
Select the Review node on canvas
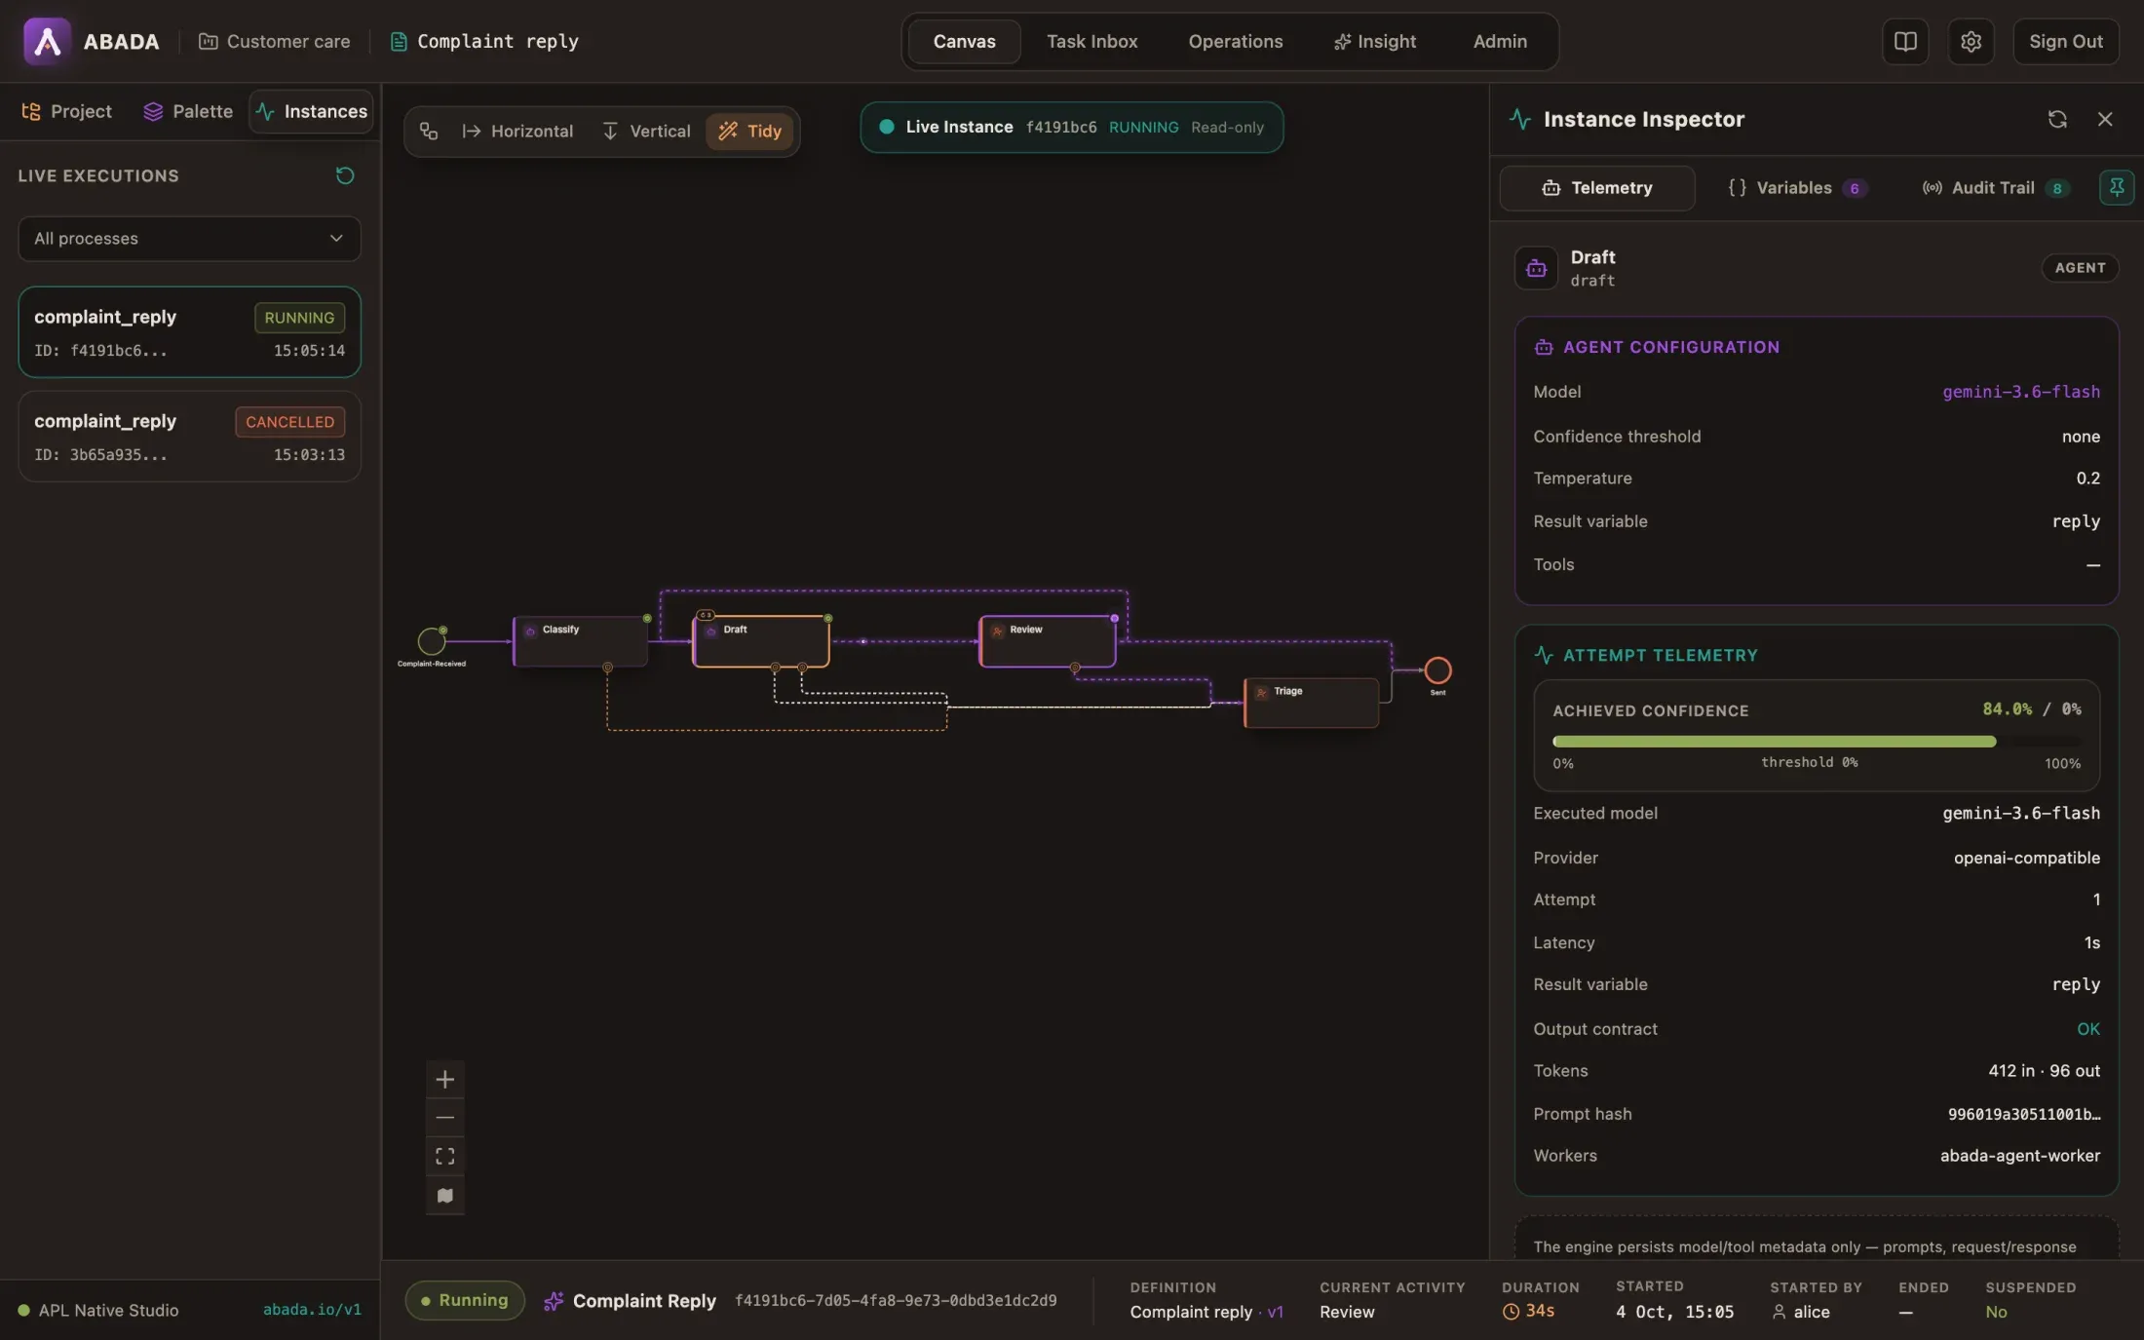1048,641
